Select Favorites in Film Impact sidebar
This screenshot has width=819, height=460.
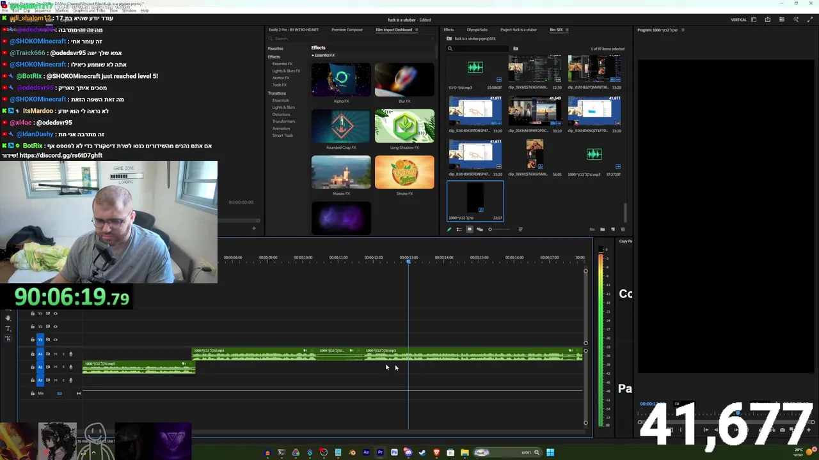click(275, 49)
